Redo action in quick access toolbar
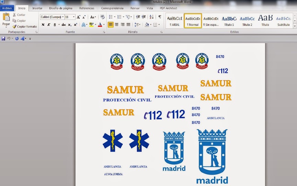 point(17,39)
